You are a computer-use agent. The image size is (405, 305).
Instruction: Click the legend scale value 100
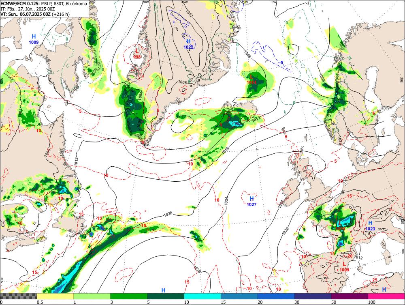click(371, 302)
